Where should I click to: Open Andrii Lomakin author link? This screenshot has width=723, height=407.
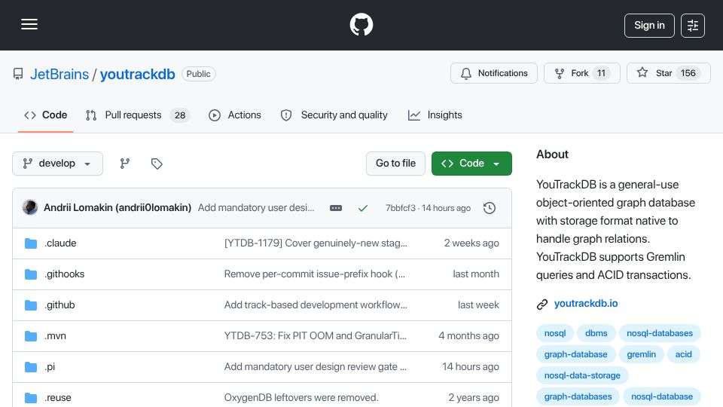click(117, 208)
